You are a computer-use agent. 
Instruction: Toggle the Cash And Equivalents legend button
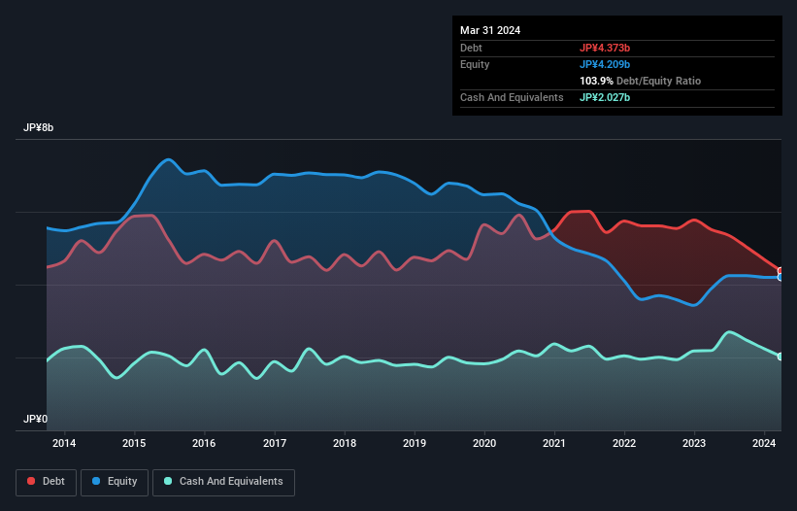[x=223, y=482]
